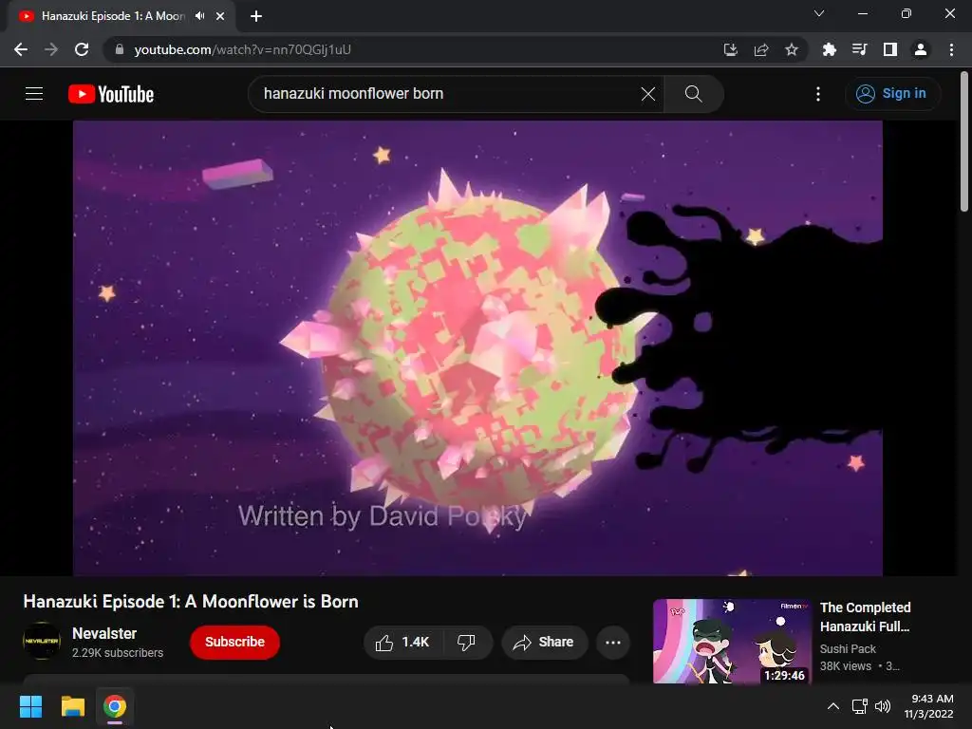
Task: Click Chrome icon on taskbar
Action: point(115,706)
